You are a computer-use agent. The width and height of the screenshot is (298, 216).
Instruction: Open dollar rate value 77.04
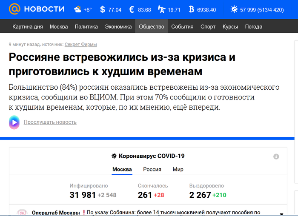tap(115, 10)
